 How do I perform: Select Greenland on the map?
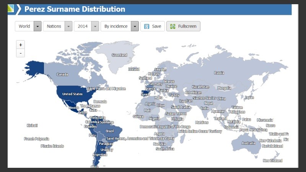coord(119,55)
